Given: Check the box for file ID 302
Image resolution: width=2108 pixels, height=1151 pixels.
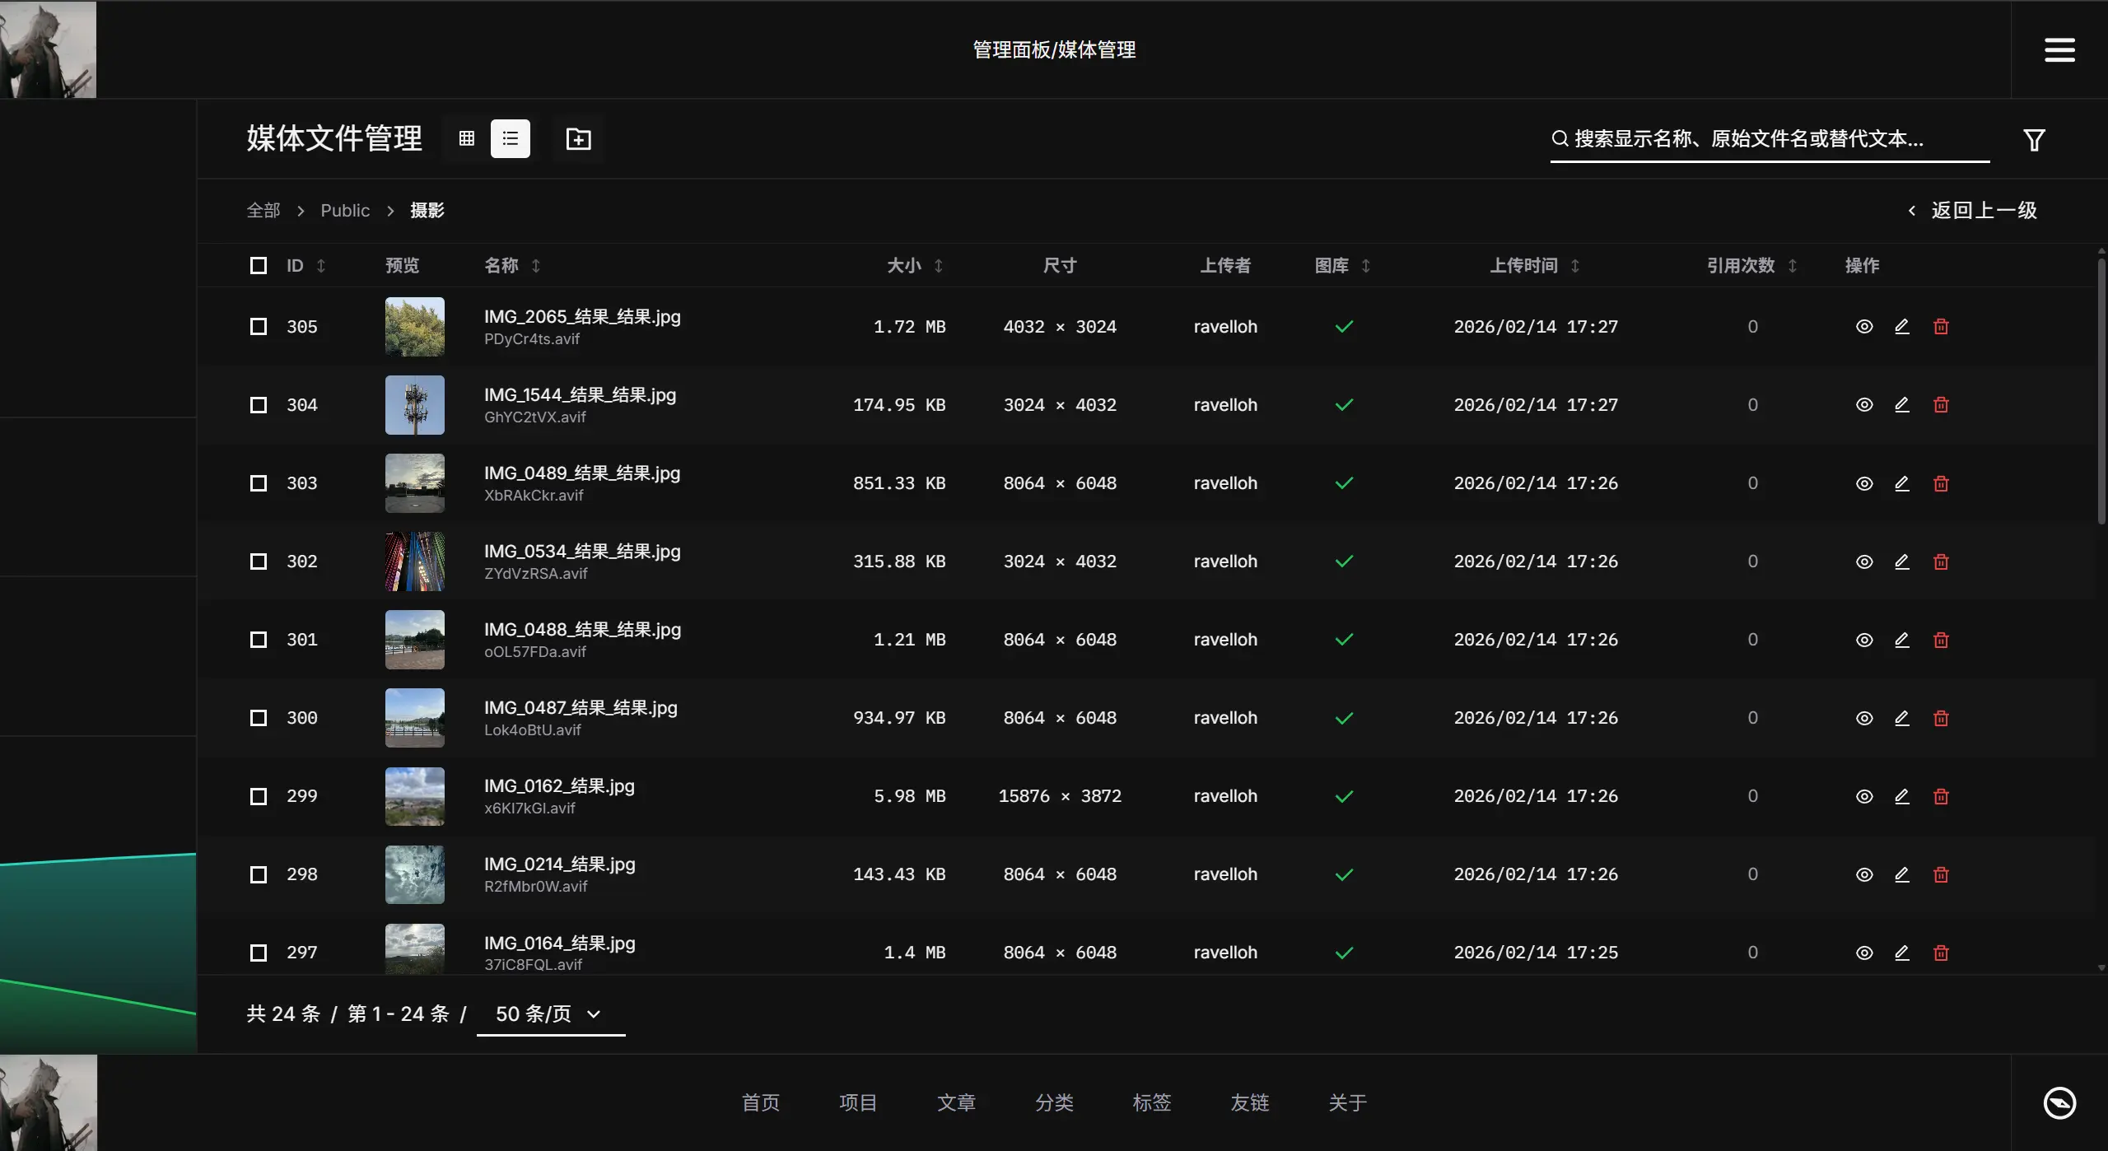Looking at the screenshot, I should click(259, 562).
